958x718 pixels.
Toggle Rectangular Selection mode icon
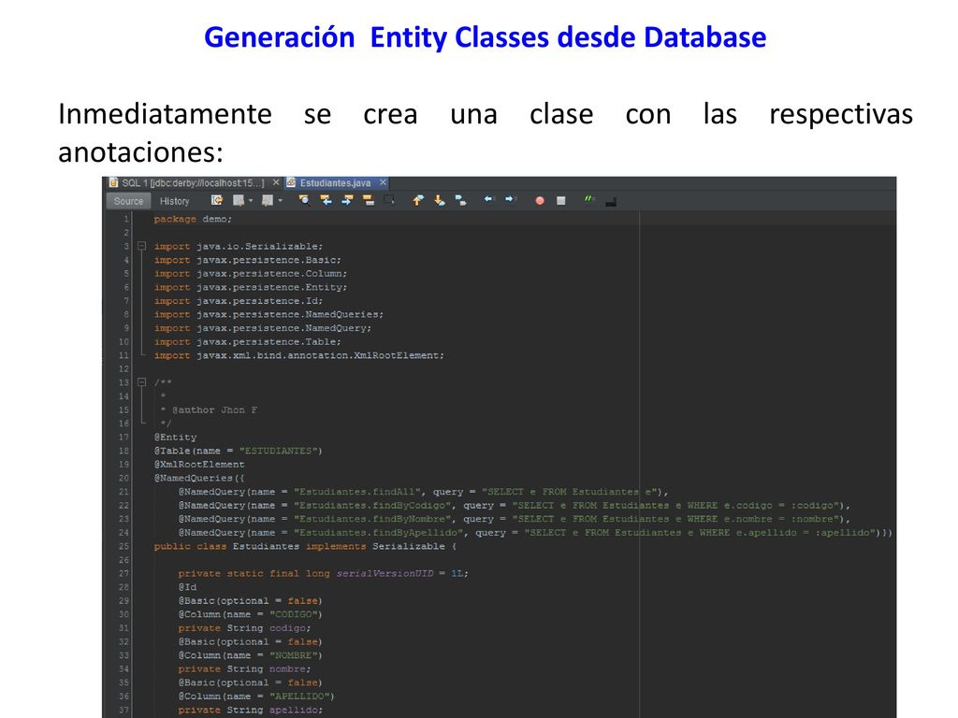pos(389,200)
